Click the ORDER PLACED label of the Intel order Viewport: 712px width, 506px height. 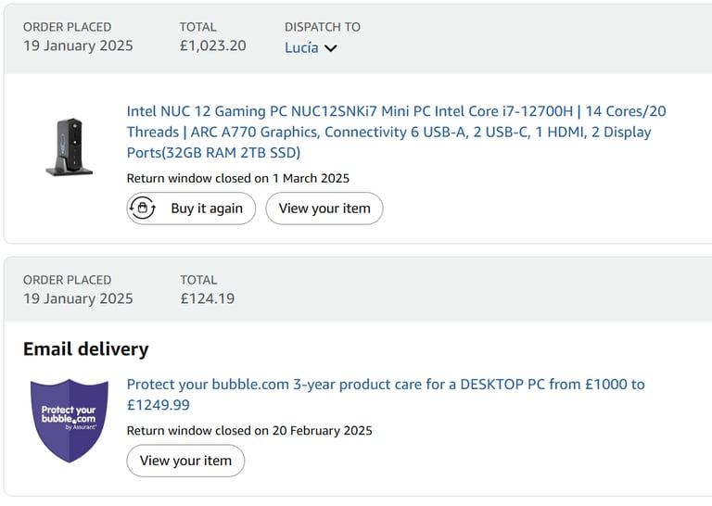tap(67, 27)
